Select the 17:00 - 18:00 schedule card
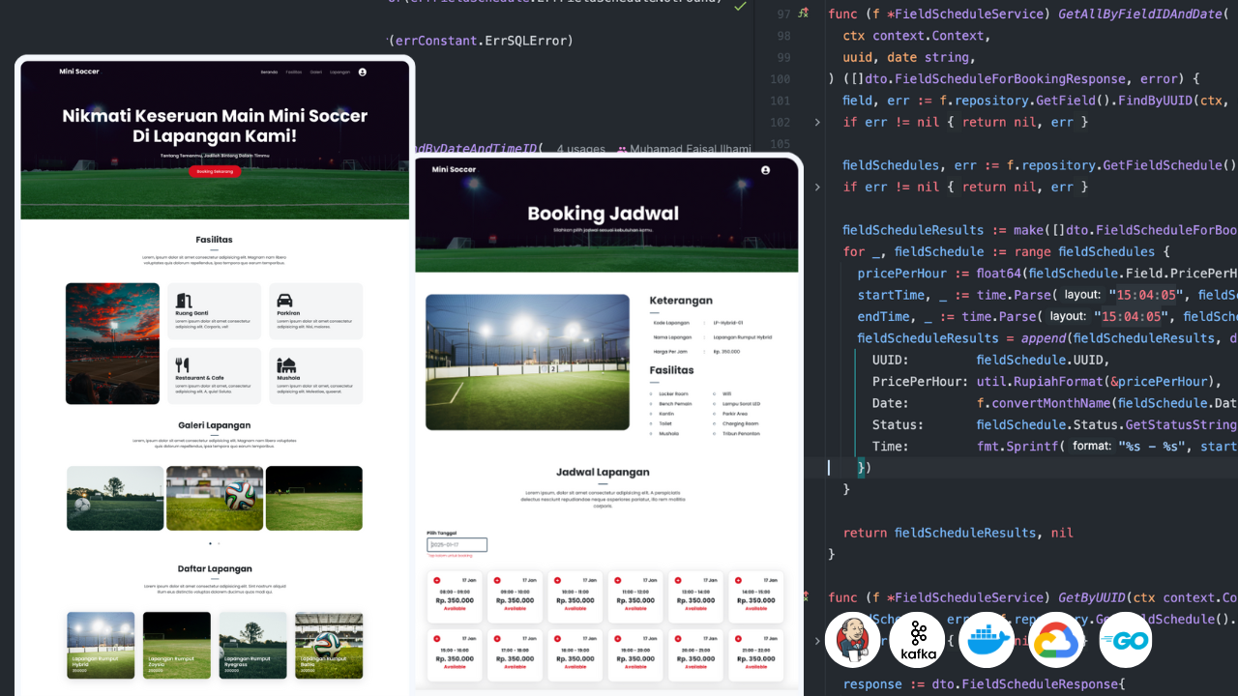The image size is (1238, 696). click(x=515, y=654)
